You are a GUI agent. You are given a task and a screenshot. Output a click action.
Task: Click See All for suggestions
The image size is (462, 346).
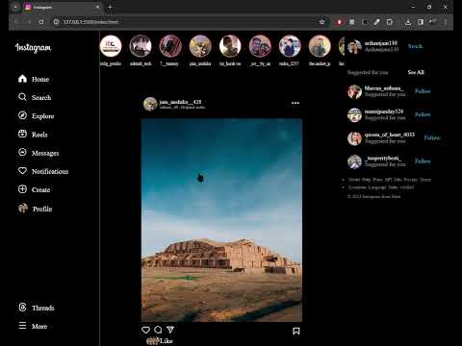[x=416, y=72]
